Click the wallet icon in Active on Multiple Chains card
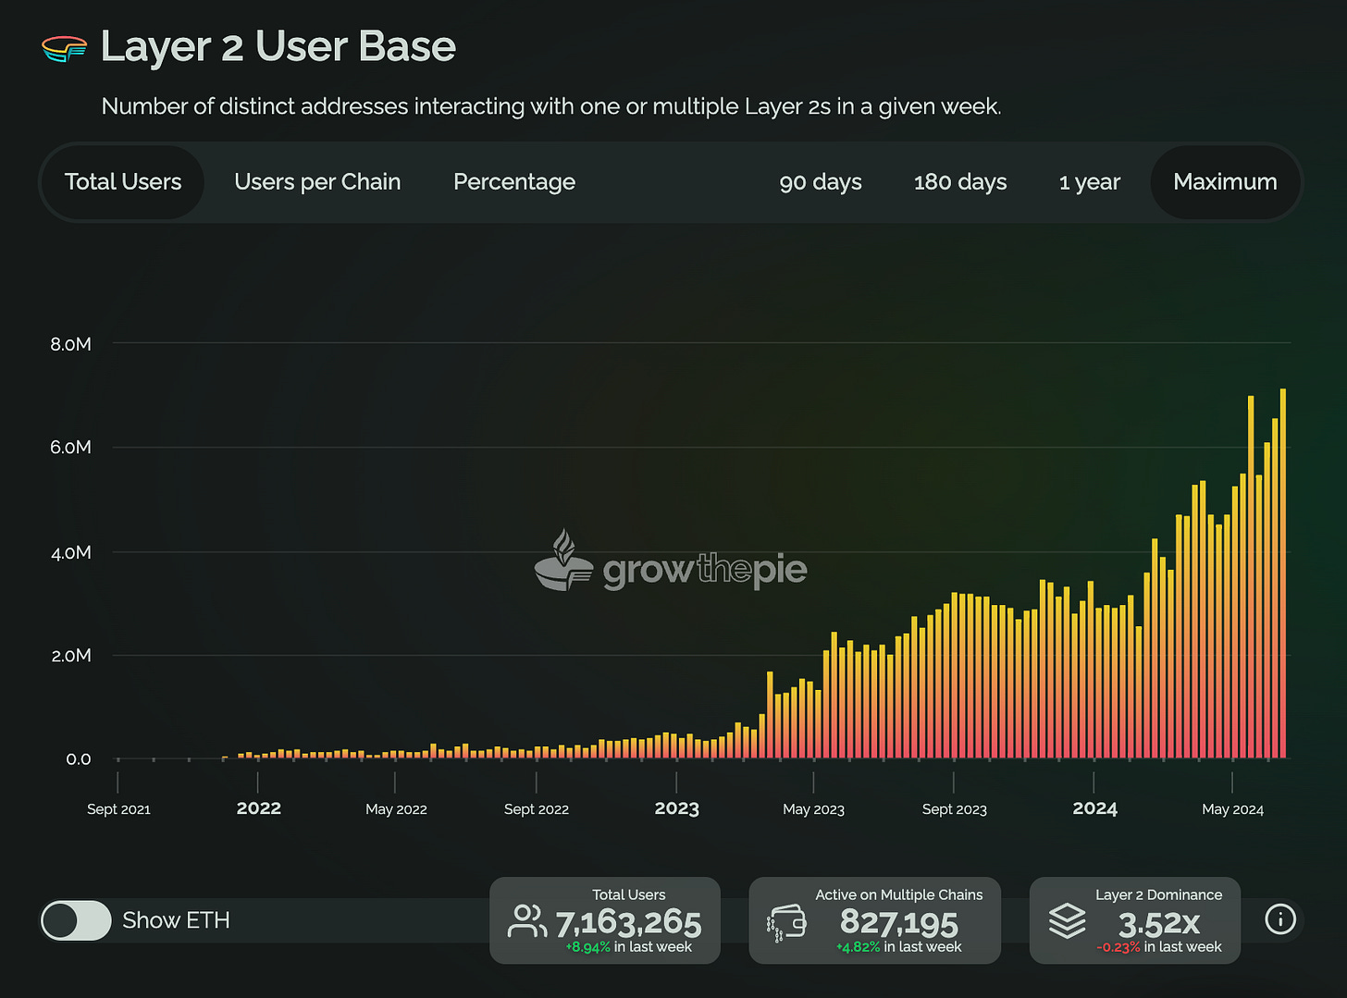This screenshot has height=998, width=1347. [x=786, y=923]
